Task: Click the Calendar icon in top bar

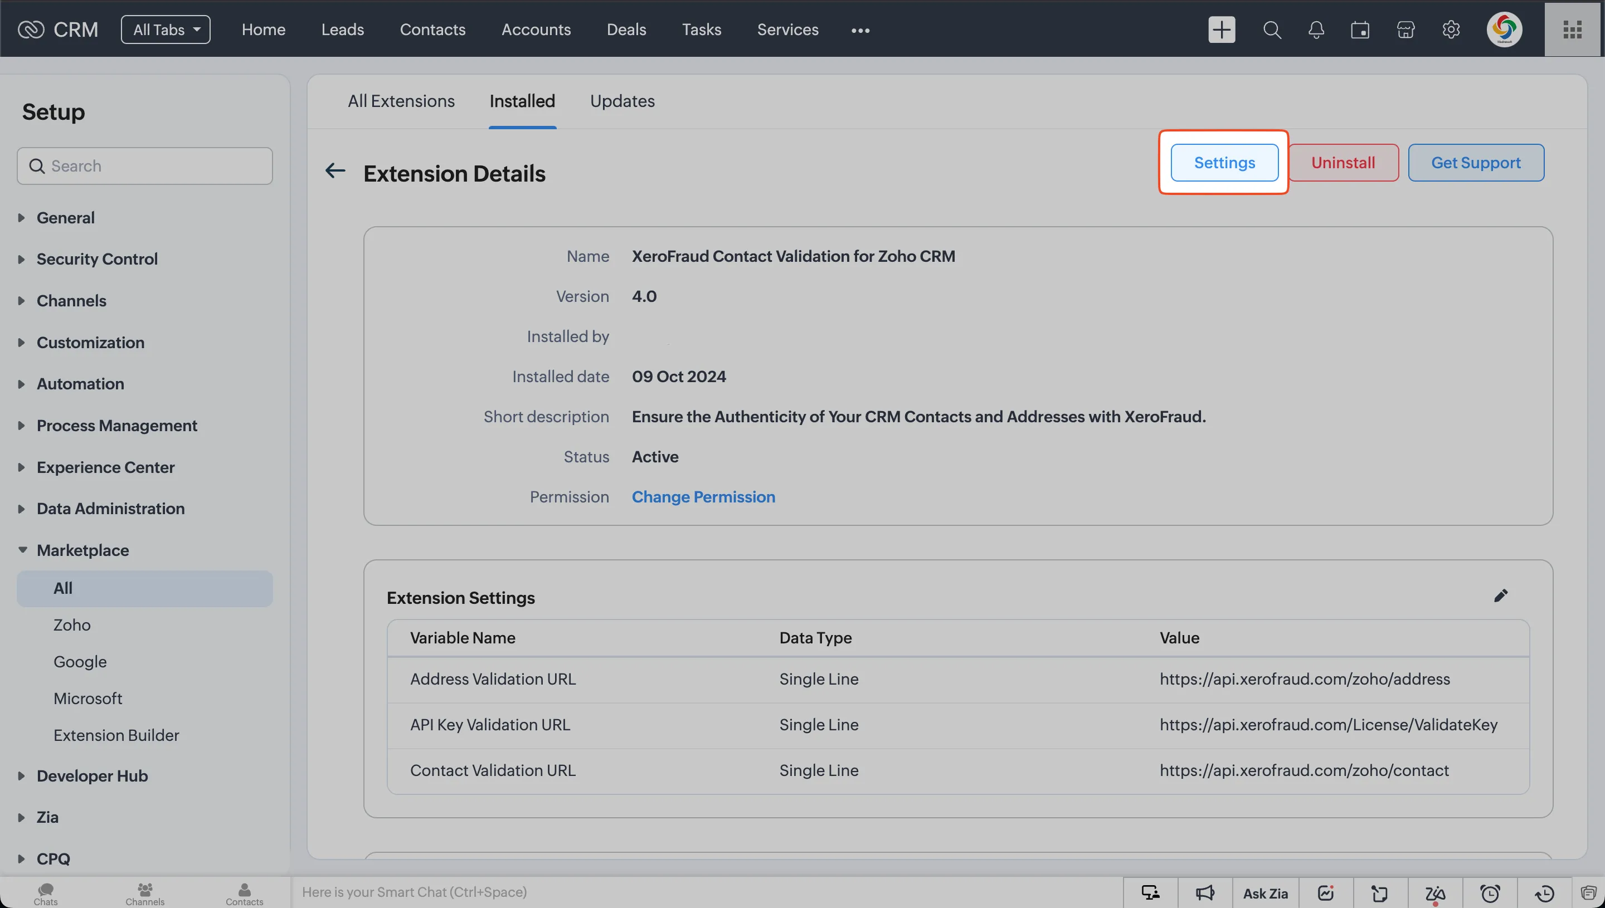Action: pyautogui.click(x=1360, y=30)
